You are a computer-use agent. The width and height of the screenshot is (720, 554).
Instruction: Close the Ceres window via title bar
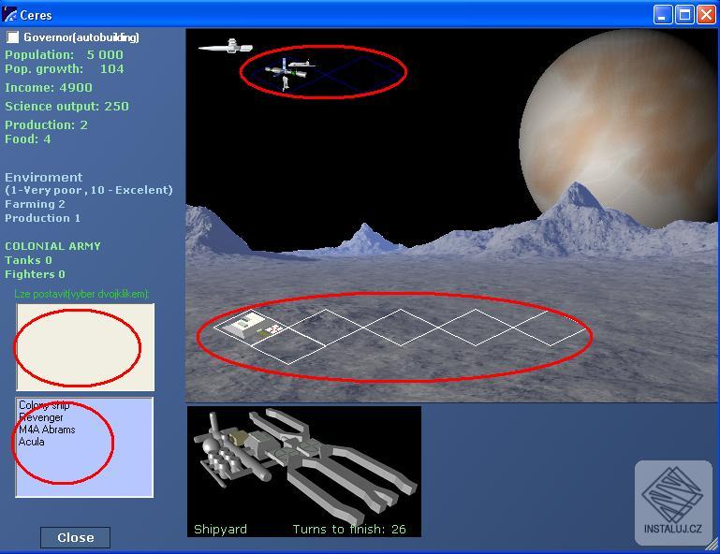[706, 15]
